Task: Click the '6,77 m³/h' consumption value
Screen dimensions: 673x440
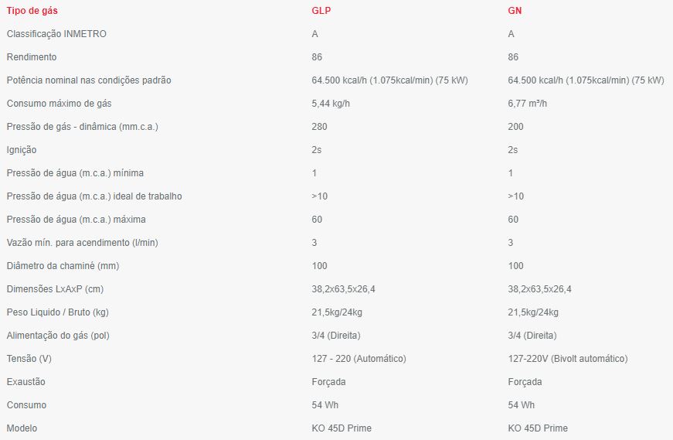Action: tap(527, 104)
